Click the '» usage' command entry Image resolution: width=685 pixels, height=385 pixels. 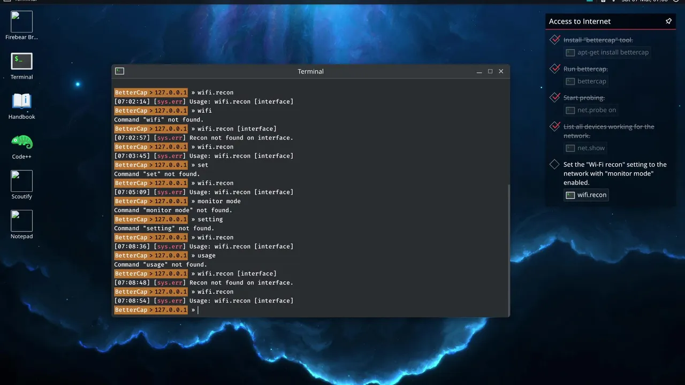click(203, 256)
